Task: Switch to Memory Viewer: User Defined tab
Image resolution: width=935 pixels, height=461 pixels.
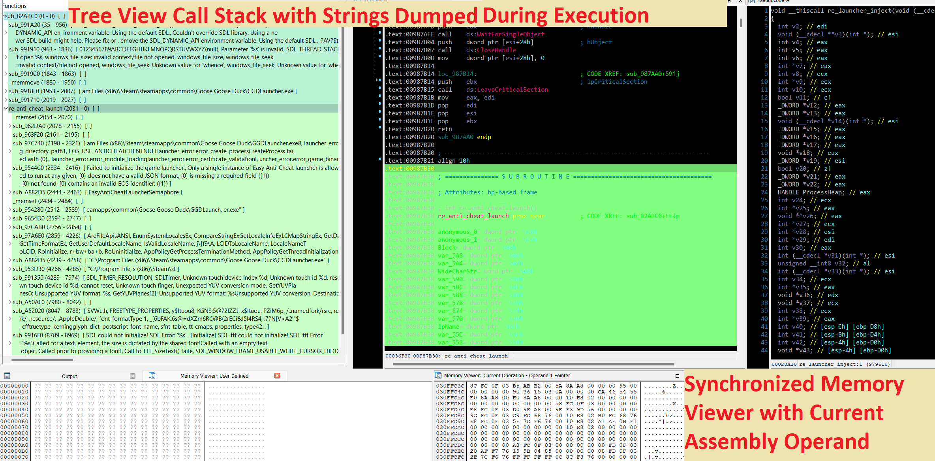Action: 214,376
